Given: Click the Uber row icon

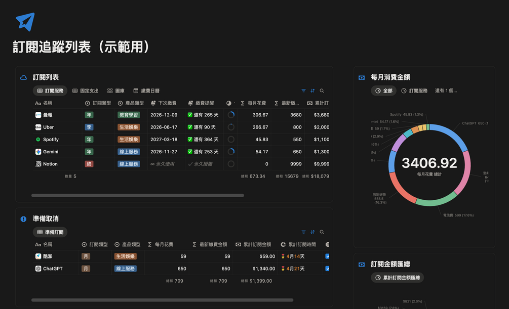Looking at the screenshot, I should [38, 127].
